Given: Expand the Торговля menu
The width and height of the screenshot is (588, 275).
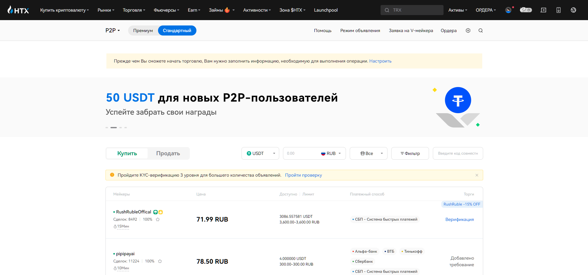Looking at the screenshot, I should (134, 10).
